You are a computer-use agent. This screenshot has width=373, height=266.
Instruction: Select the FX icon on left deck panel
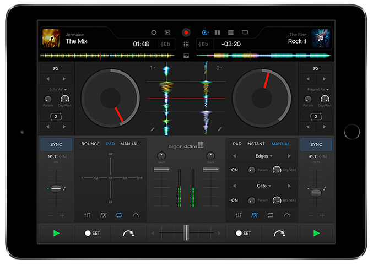tap(103, 215)
